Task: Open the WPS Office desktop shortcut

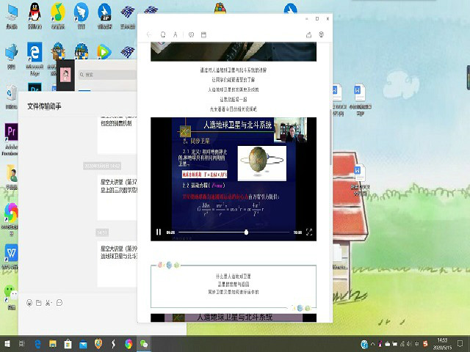Action: click(x=11, y=257)
